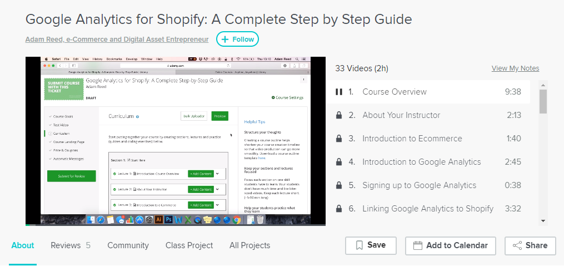
Task: Click the calendar icon in Add to Calendar
Action: 418,245
